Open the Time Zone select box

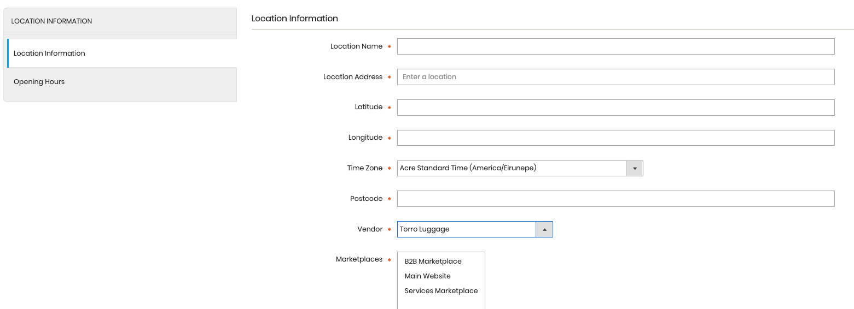click(x=520, y=168)
